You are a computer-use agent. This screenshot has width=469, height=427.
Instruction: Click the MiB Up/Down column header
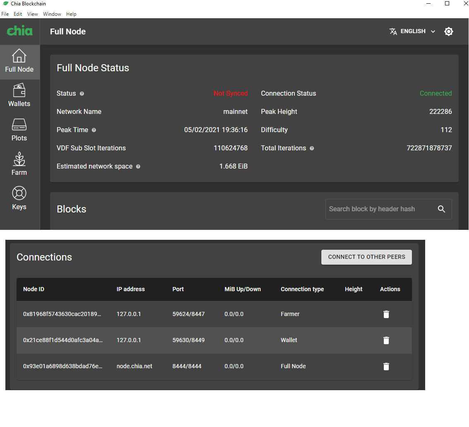(243, 289)
